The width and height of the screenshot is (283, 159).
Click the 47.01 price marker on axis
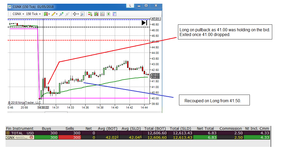coord(155,19)
